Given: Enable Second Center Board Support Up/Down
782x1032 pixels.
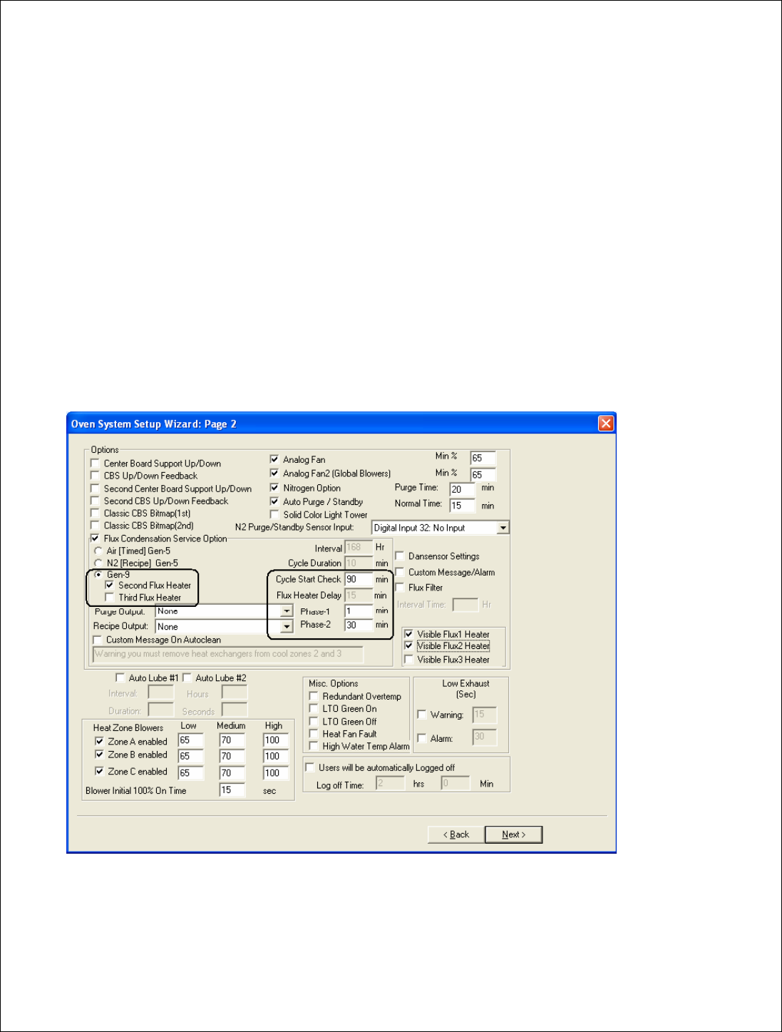Looking at the screenshot, I should [95, 489].
